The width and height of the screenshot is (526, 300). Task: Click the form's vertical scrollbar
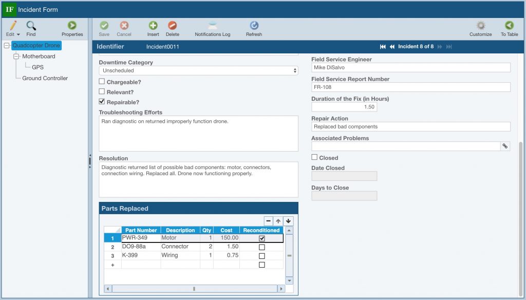coord(521,218)
